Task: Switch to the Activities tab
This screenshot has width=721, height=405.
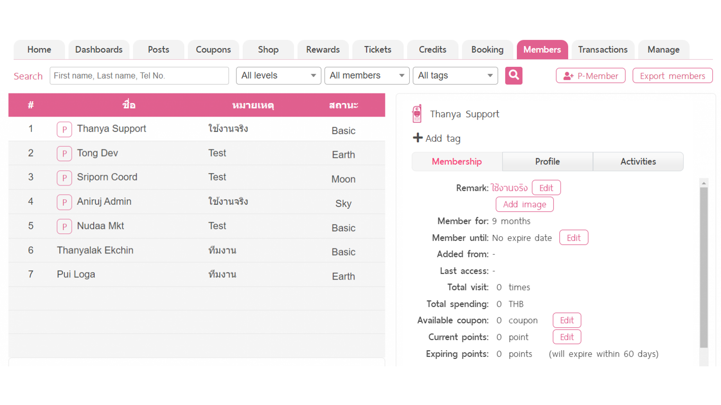Action: pyautogui.click(x=638, y=161)
